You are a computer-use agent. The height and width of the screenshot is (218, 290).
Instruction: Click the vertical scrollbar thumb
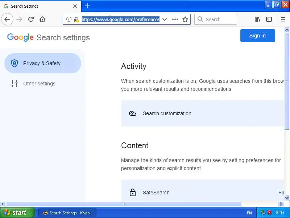(287, 81)
